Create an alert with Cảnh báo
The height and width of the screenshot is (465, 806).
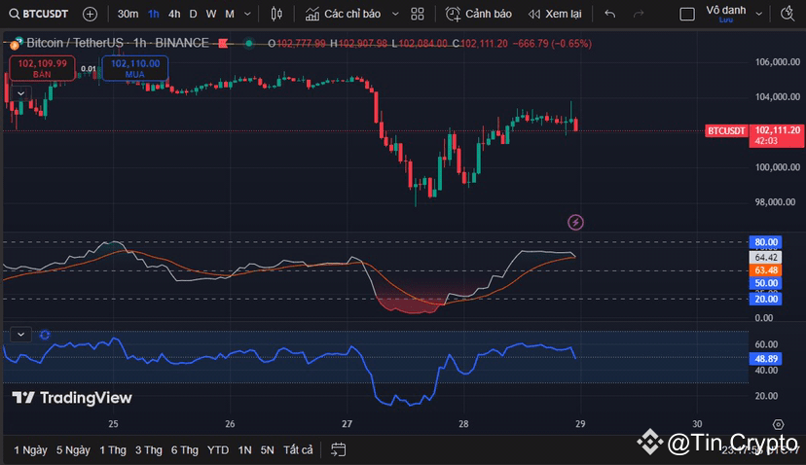[x=479, y=14]
